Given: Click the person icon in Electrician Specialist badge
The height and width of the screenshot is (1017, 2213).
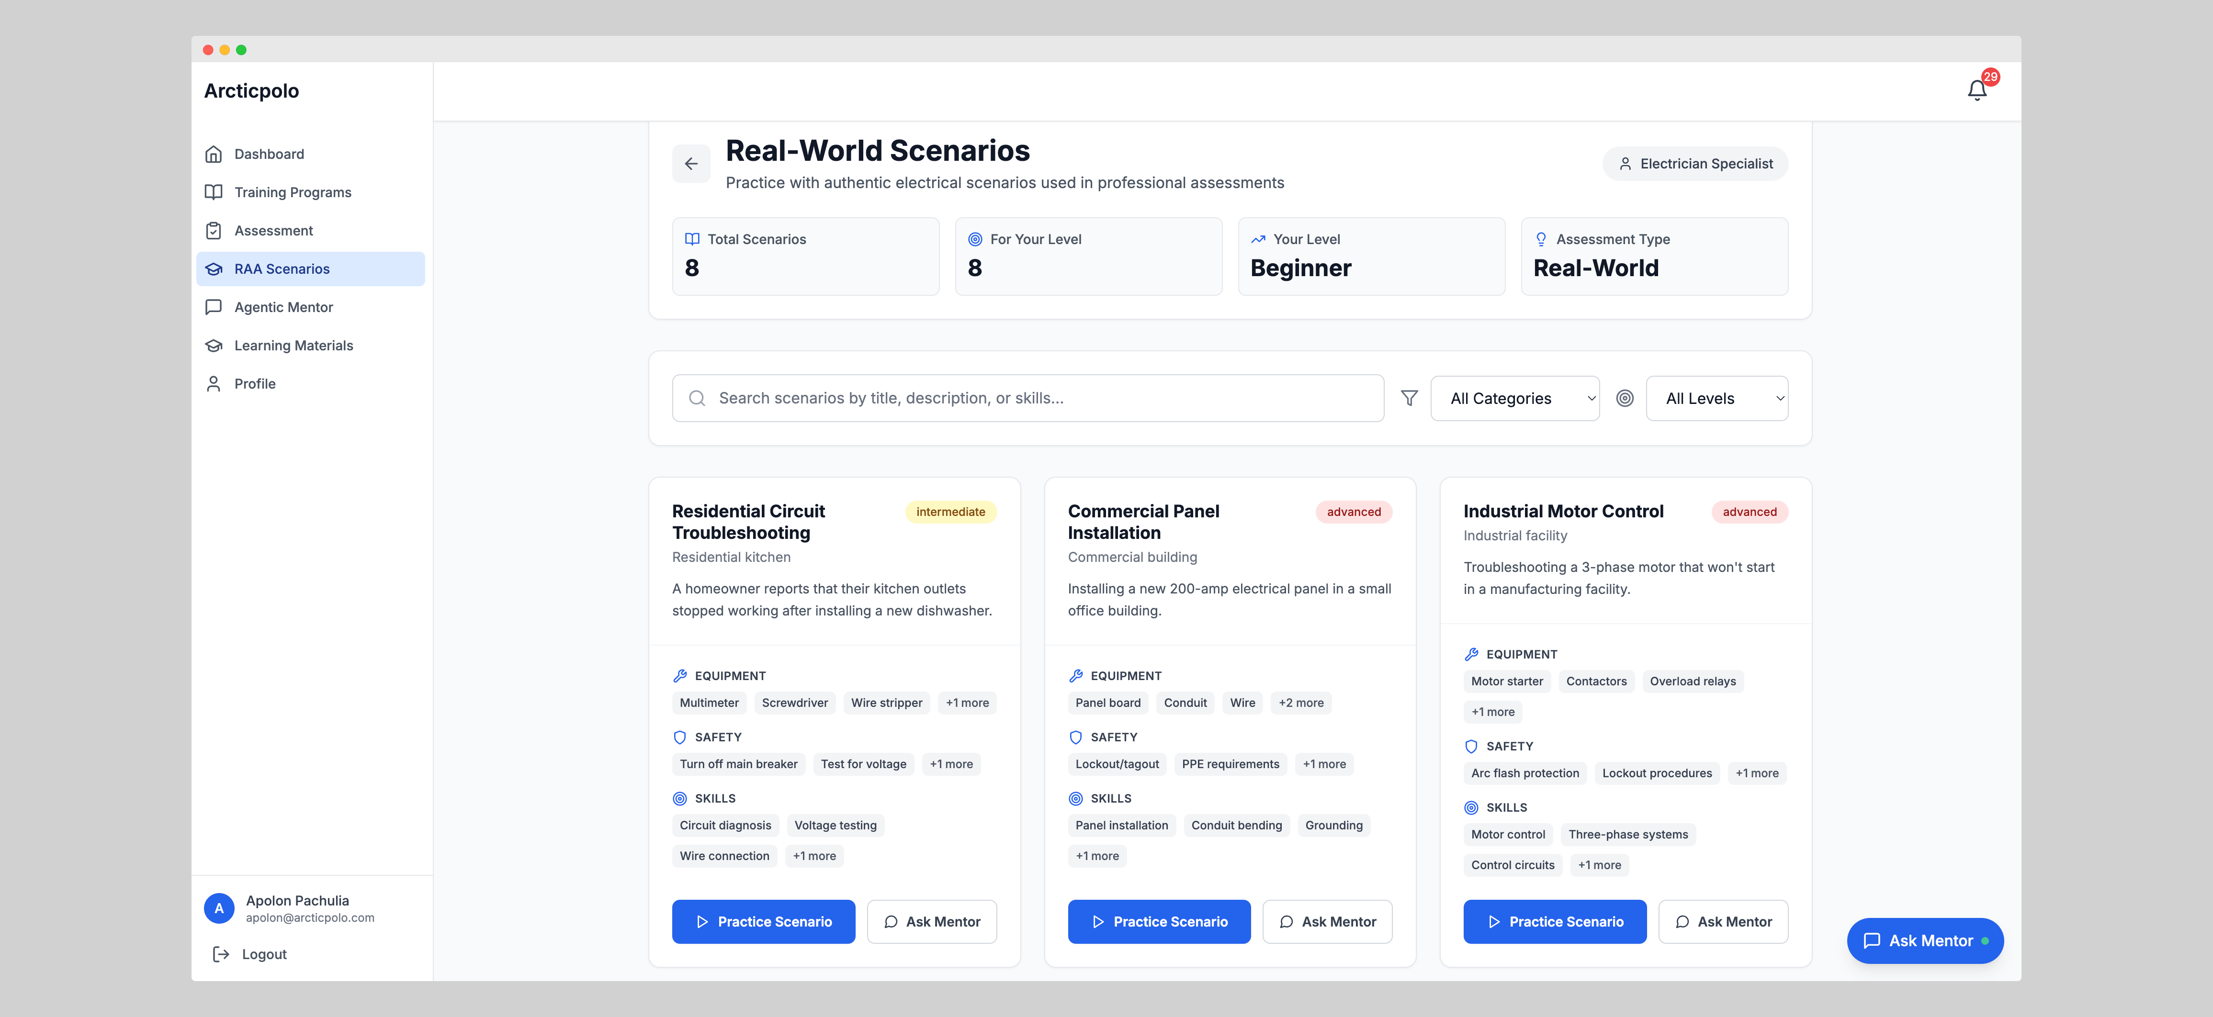Looking at the screenshot, I should (x=1625, y=163).
